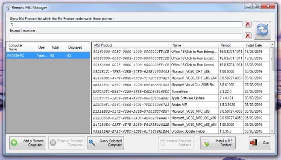Click the product list scroll down arrow

click(x=272, y=131)
